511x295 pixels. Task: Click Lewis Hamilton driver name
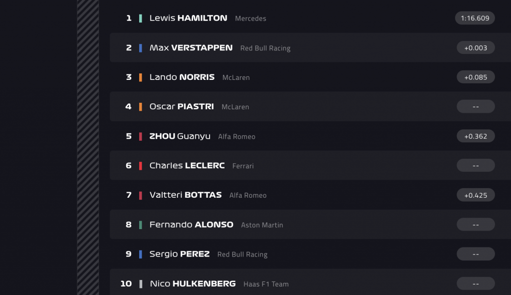pyautogui.click(x=188, y=18)
